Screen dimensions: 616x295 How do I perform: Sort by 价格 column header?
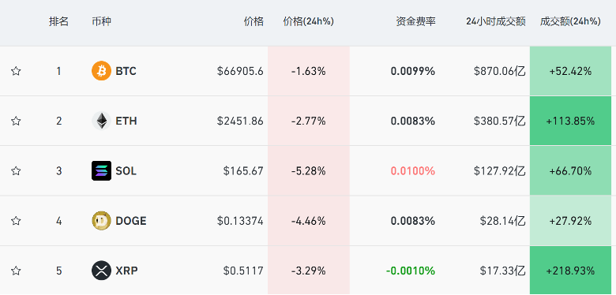254,21
